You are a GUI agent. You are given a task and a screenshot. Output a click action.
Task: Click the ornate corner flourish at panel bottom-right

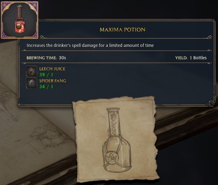(211, 103)
